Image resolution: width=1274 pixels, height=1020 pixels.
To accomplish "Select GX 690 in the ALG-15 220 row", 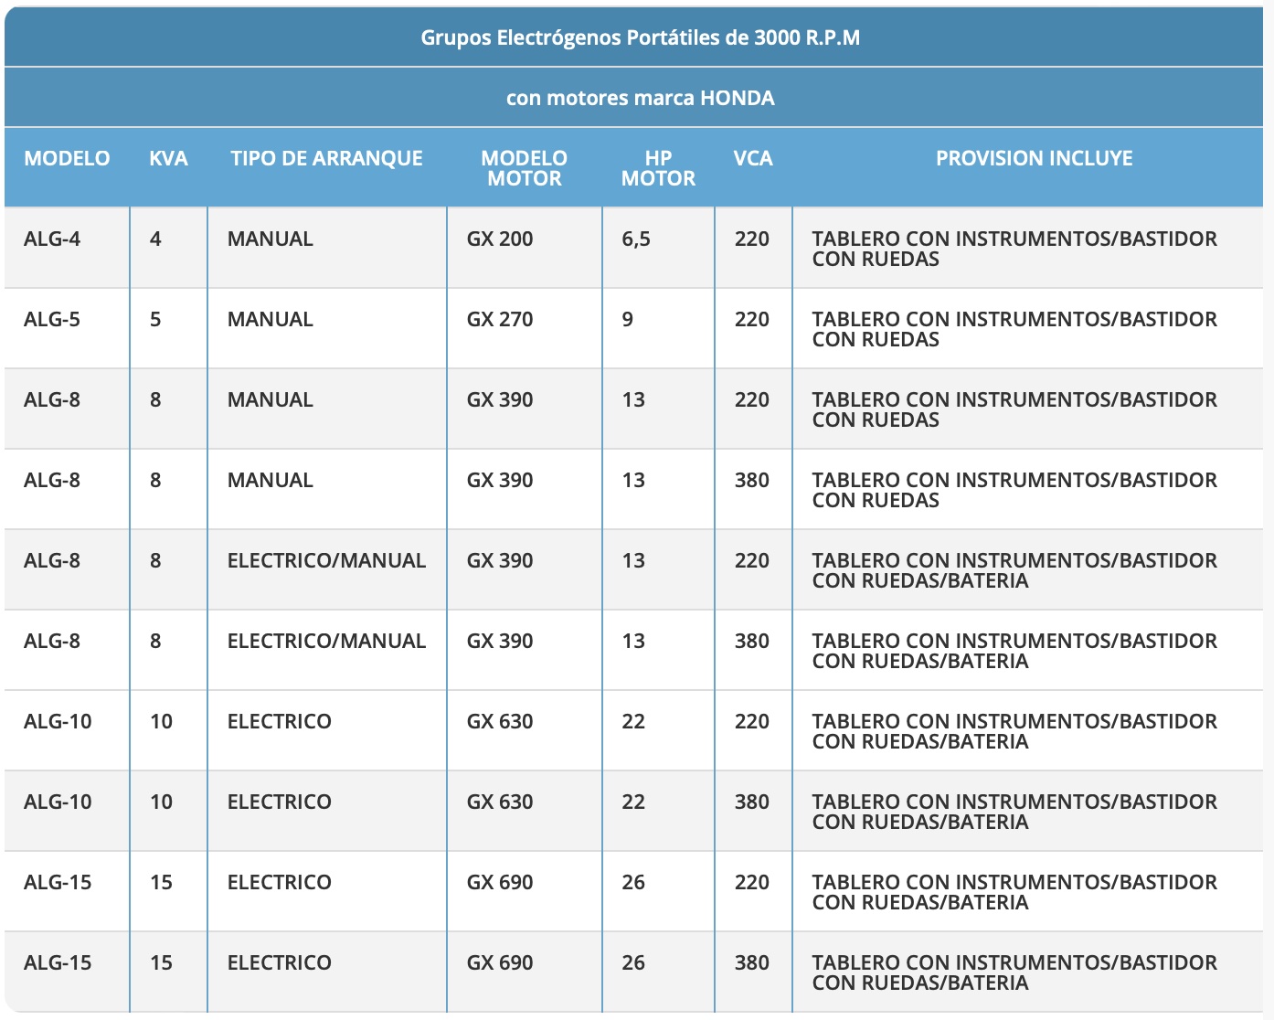I will point(500,882).
